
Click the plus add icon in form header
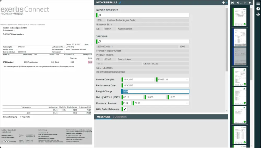pyautogui.click(x=224, y=3)
